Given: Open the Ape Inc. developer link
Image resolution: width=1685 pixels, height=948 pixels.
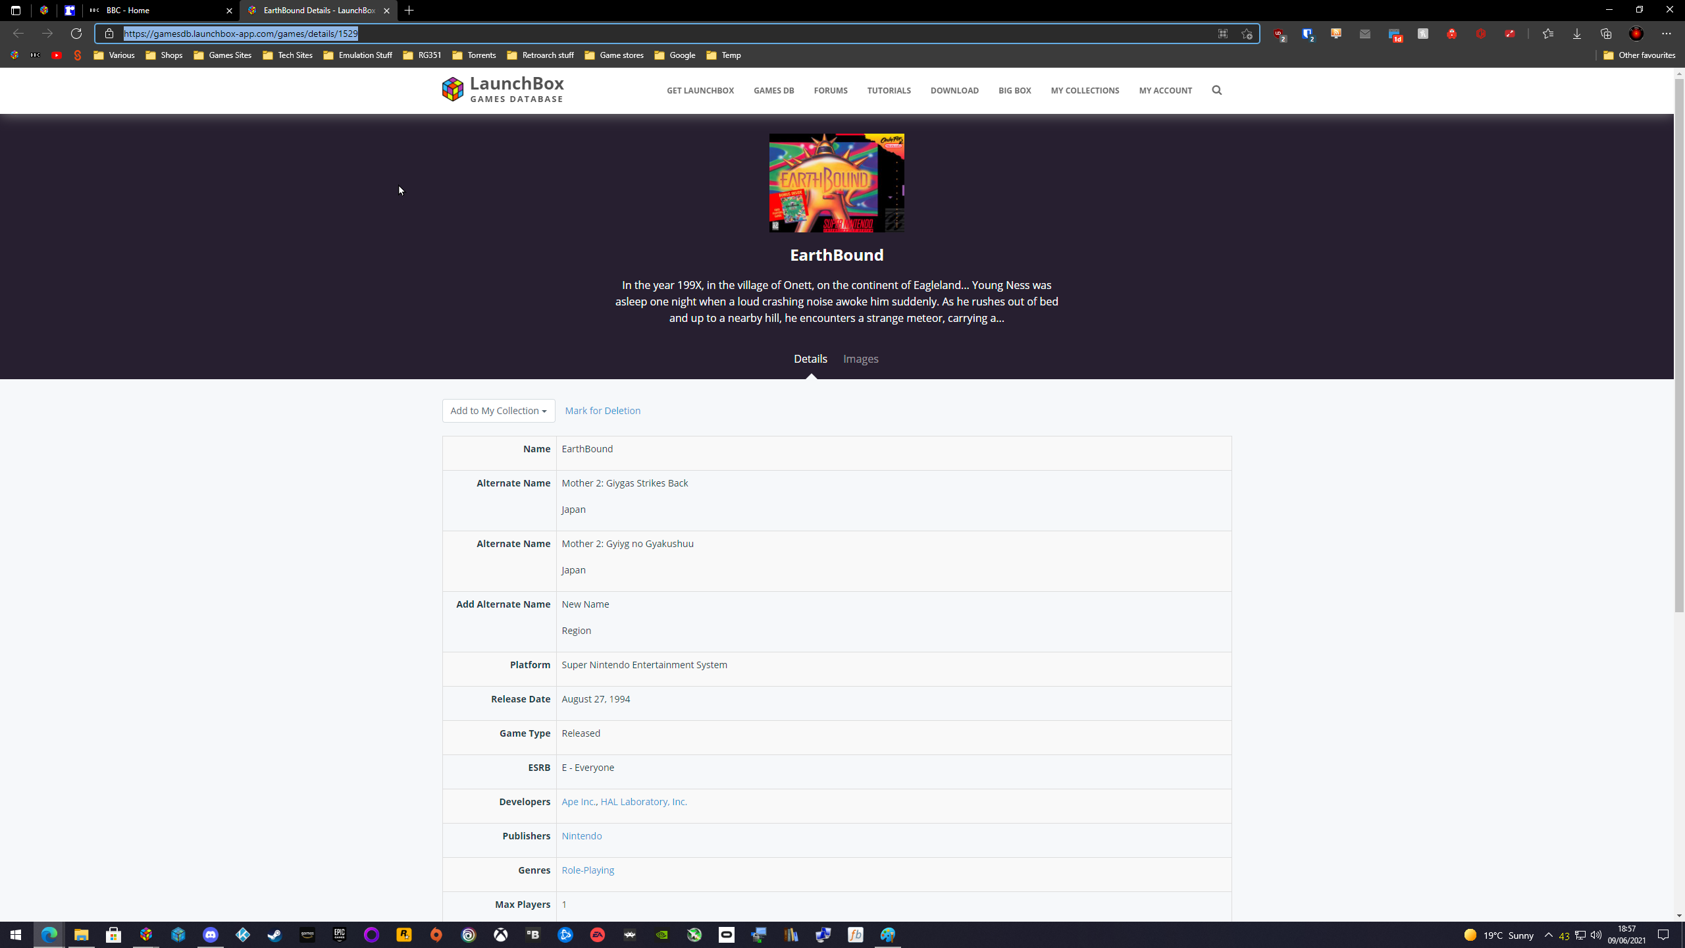Looking at the screenshot, I should tap(579, 802).
